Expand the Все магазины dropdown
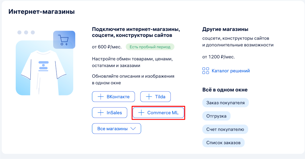Viewport: 305px width, 159px height. click(x=116, y=129)
